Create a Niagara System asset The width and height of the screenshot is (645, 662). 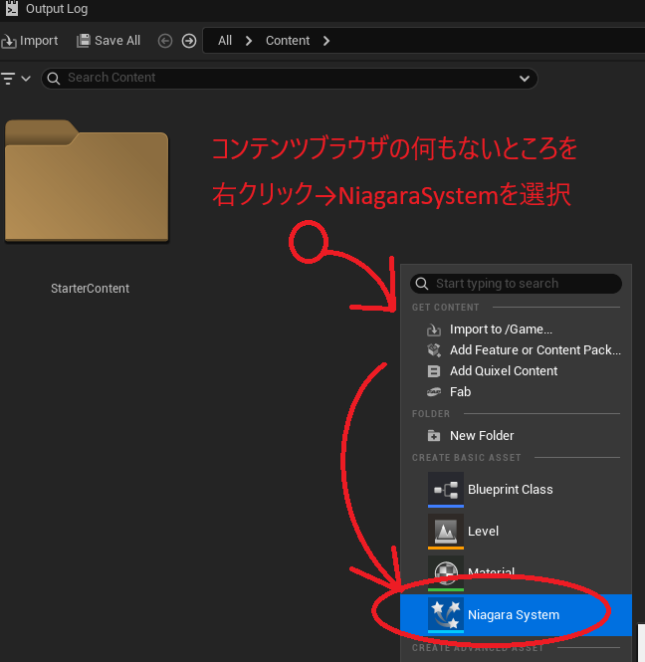[516, 615]
